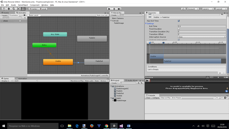Toggle Collapse in Console
The image size is (229, 129).
(x=156, y=98)
